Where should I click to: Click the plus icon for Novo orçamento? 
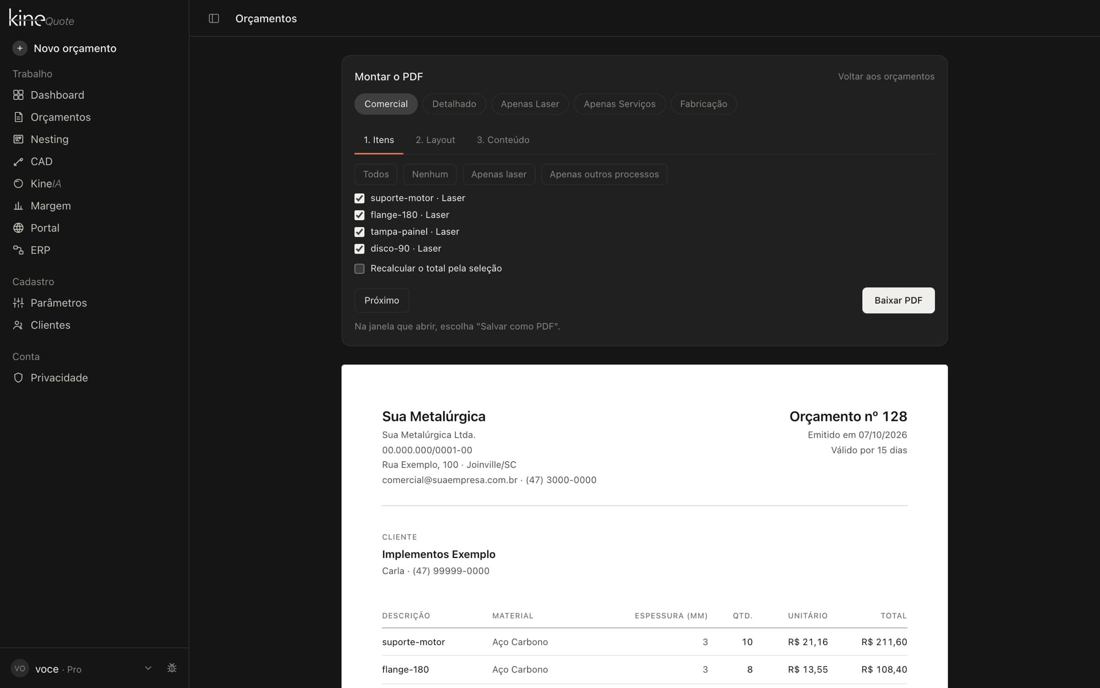(19, 48)
